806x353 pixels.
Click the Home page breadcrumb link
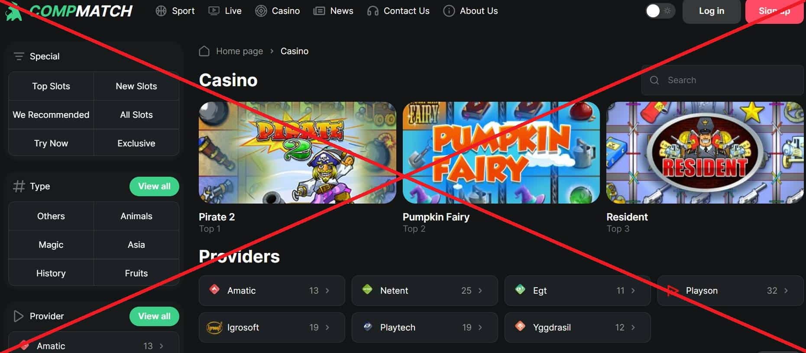pyautogui.click(x=240, y=51)
